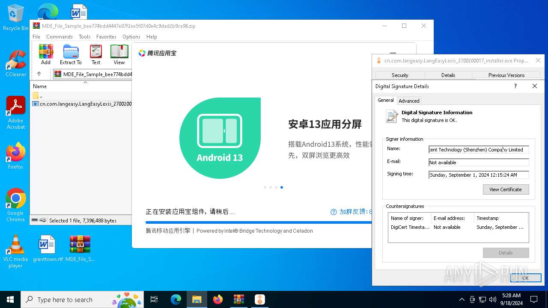
Task: Click the Test archive toolbar icon
Action: (96, 54)
